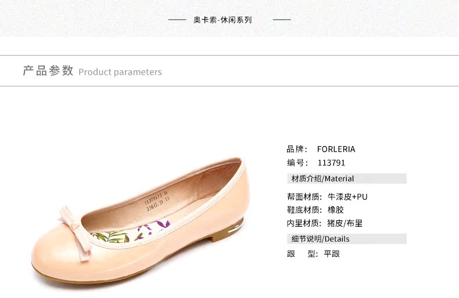Click the 橡胶 sole material value
The width and height of the screenshot is (459, 298).
point(335,210)
